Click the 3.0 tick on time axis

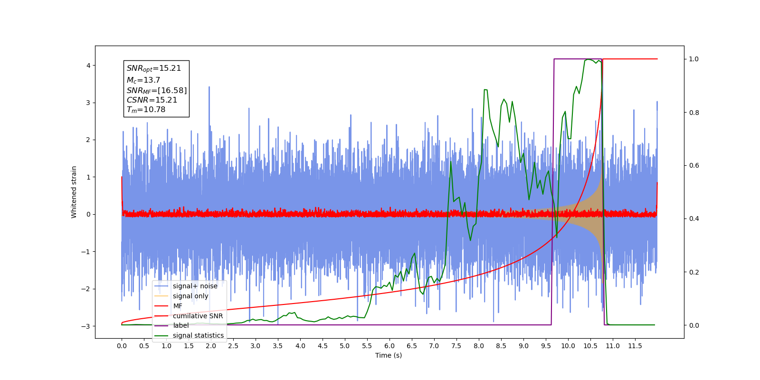(256, 346)
